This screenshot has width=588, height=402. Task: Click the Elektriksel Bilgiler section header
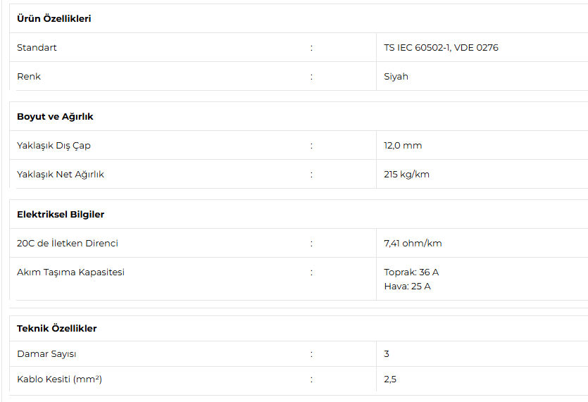tap(61, 215)
